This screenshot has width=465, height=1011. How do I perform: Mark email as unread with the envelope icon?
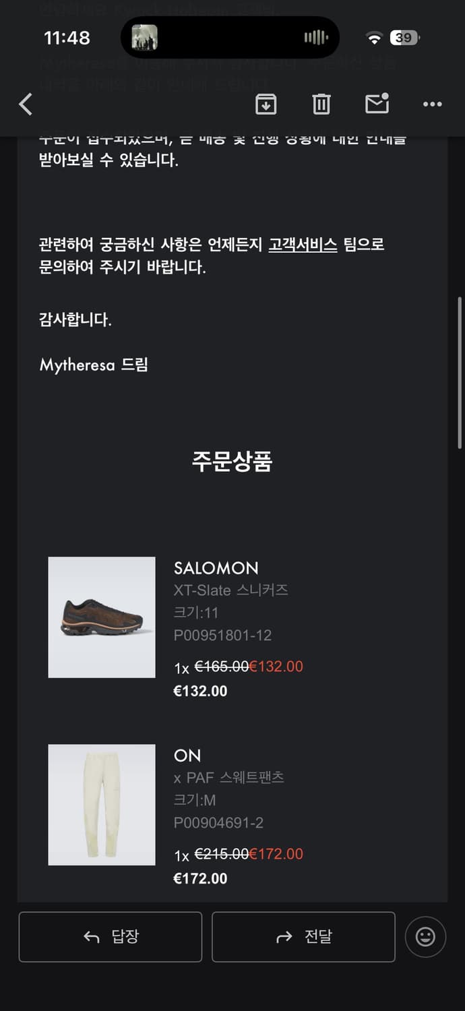pos(377,104)
